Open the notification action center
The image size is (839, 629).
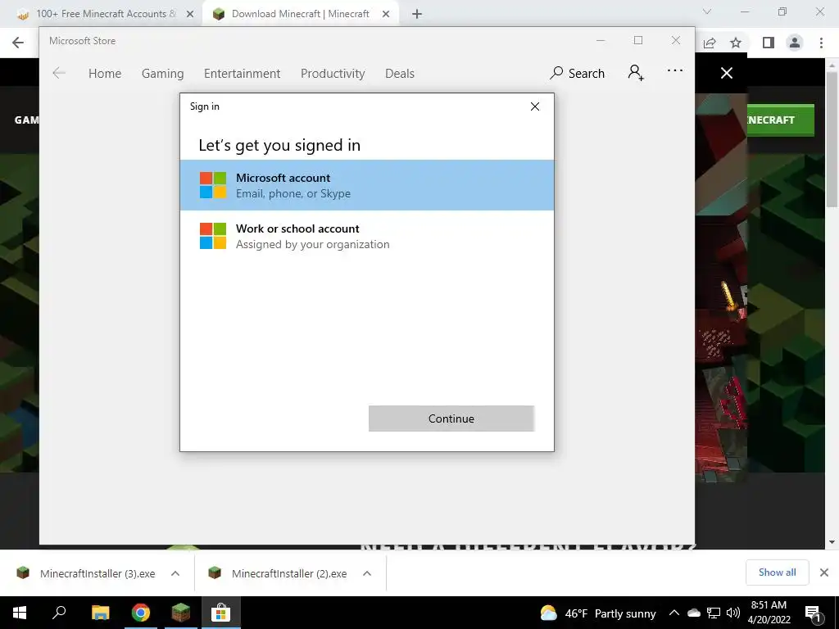pyautogui.click(x=813, y=613)
